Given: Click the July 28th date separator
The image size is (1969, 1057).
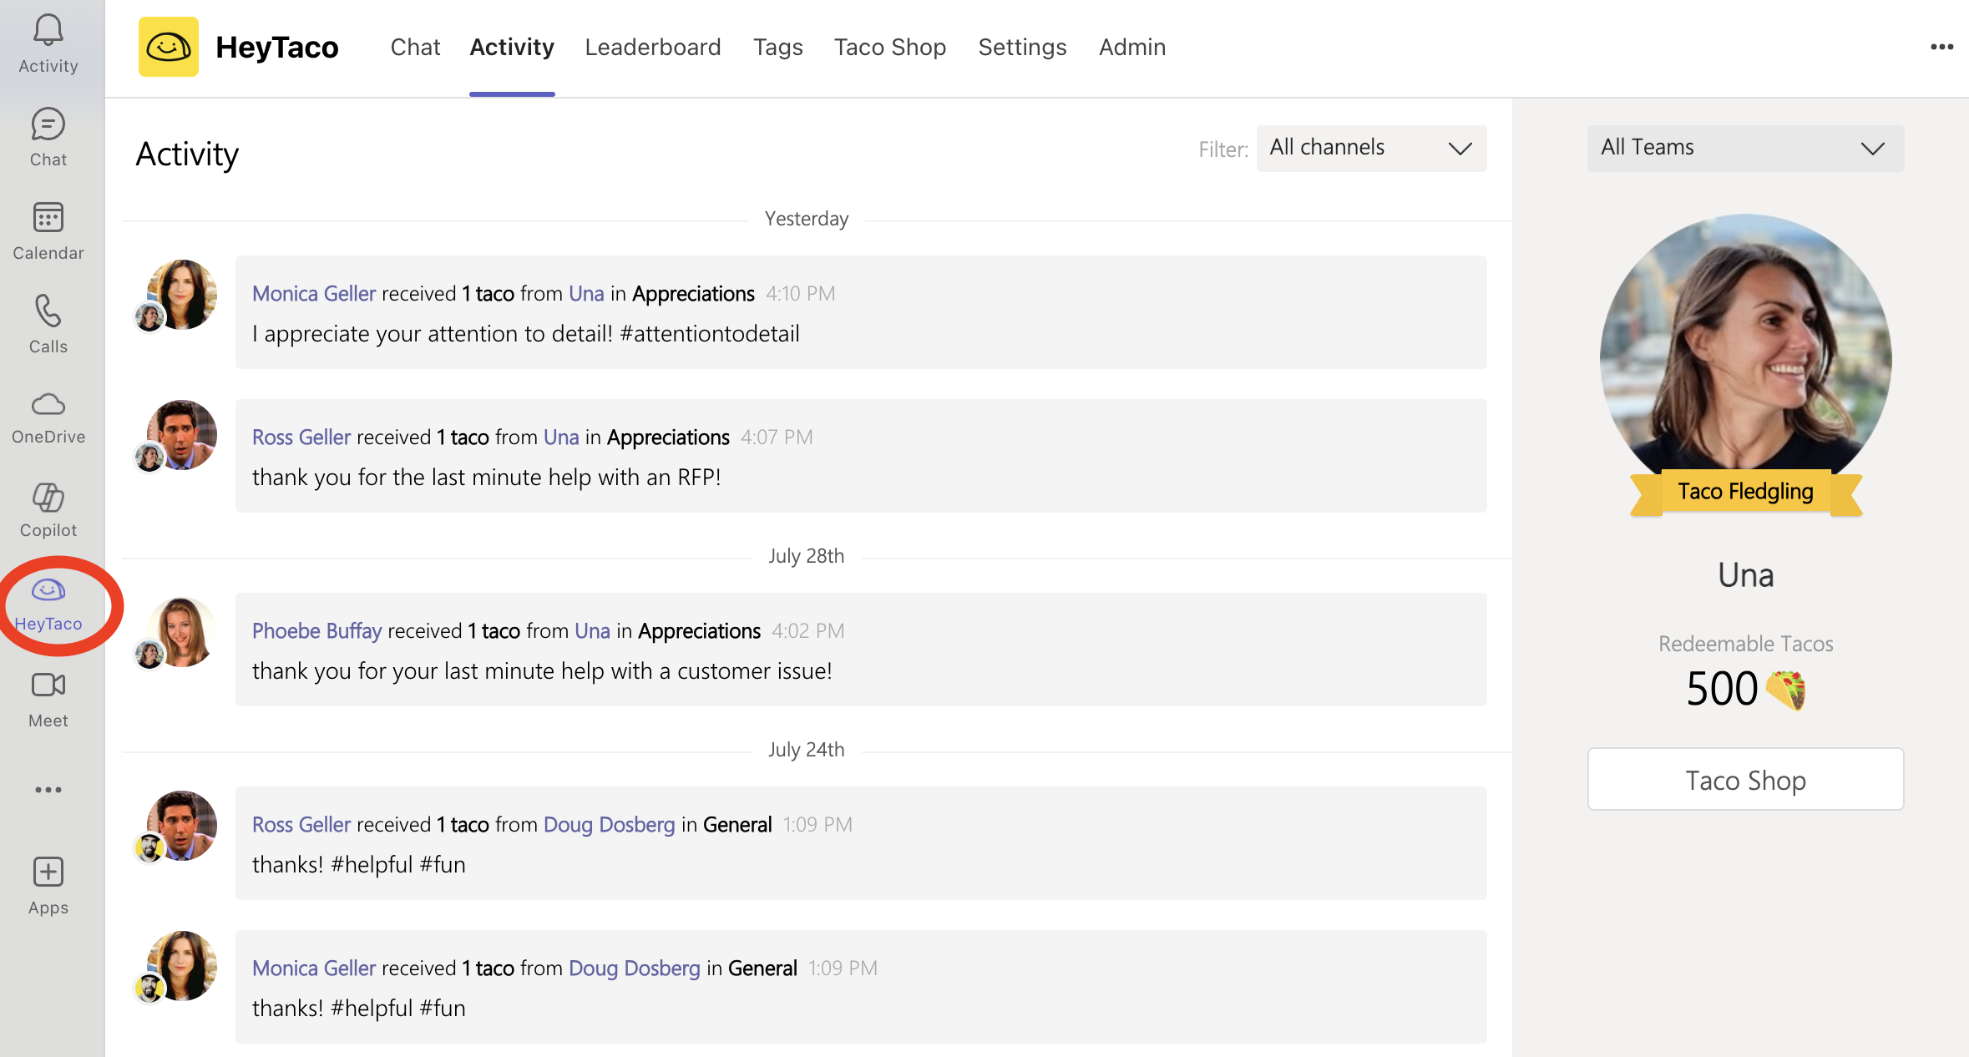Looking at the screenshot, I should click(x=807, y=556).
